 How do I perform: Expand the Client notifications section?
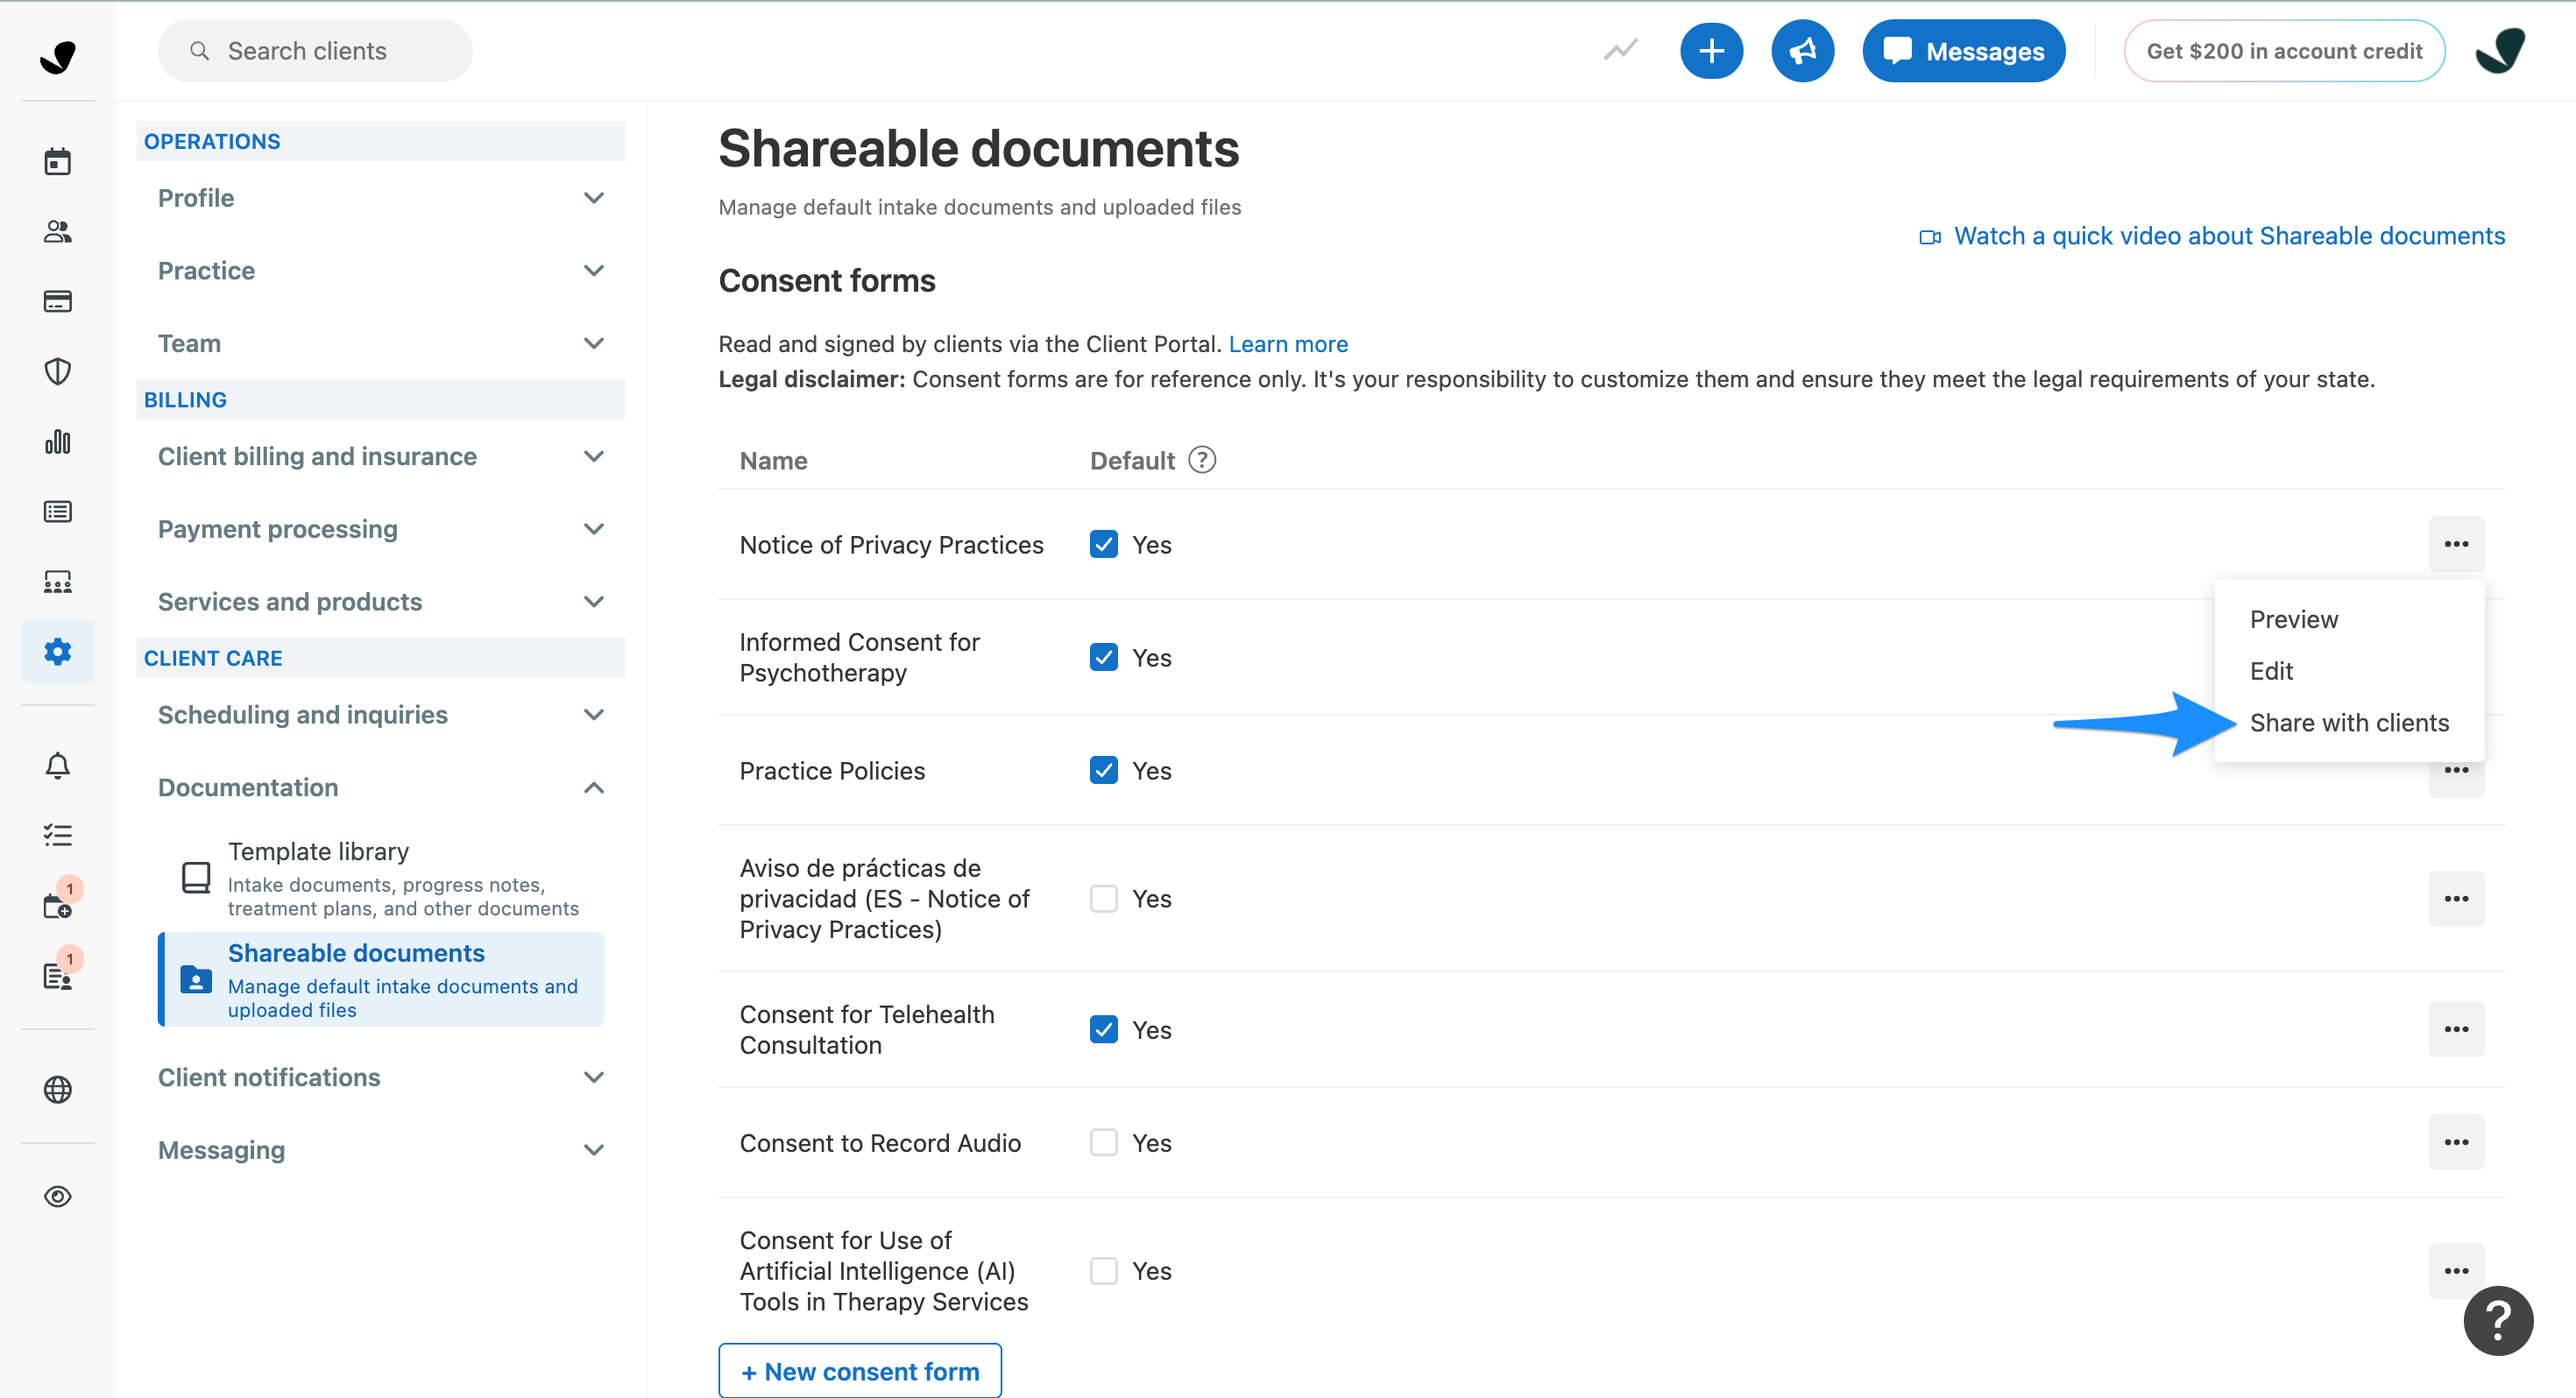click(x=380, y=1077)
